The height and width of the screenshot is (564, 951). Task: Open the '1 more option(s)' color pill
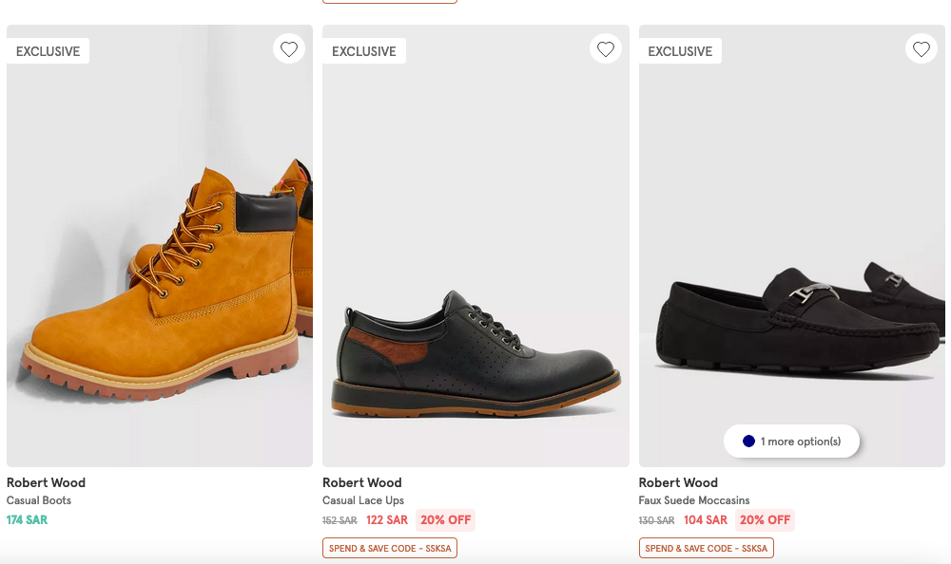[x=792, y=442]
